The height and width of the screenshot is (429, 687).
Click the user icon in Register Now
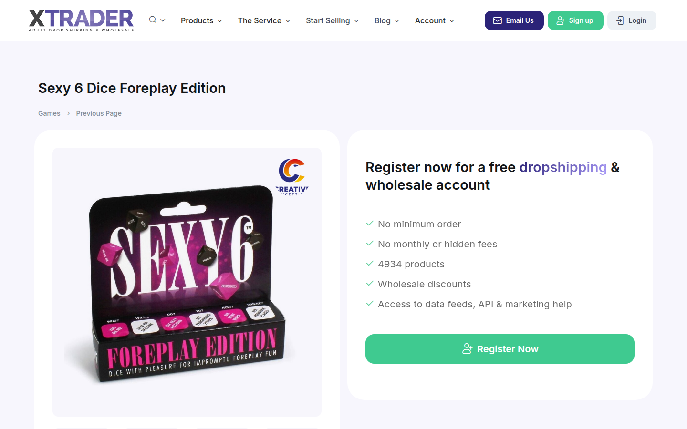coord(467,349)
